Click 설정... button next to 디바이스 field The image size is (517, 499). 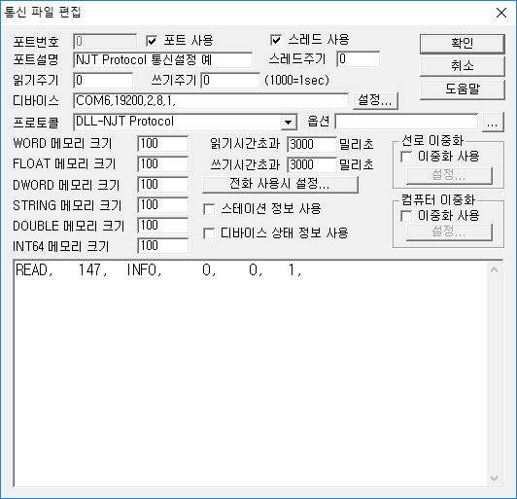(375, 100)
